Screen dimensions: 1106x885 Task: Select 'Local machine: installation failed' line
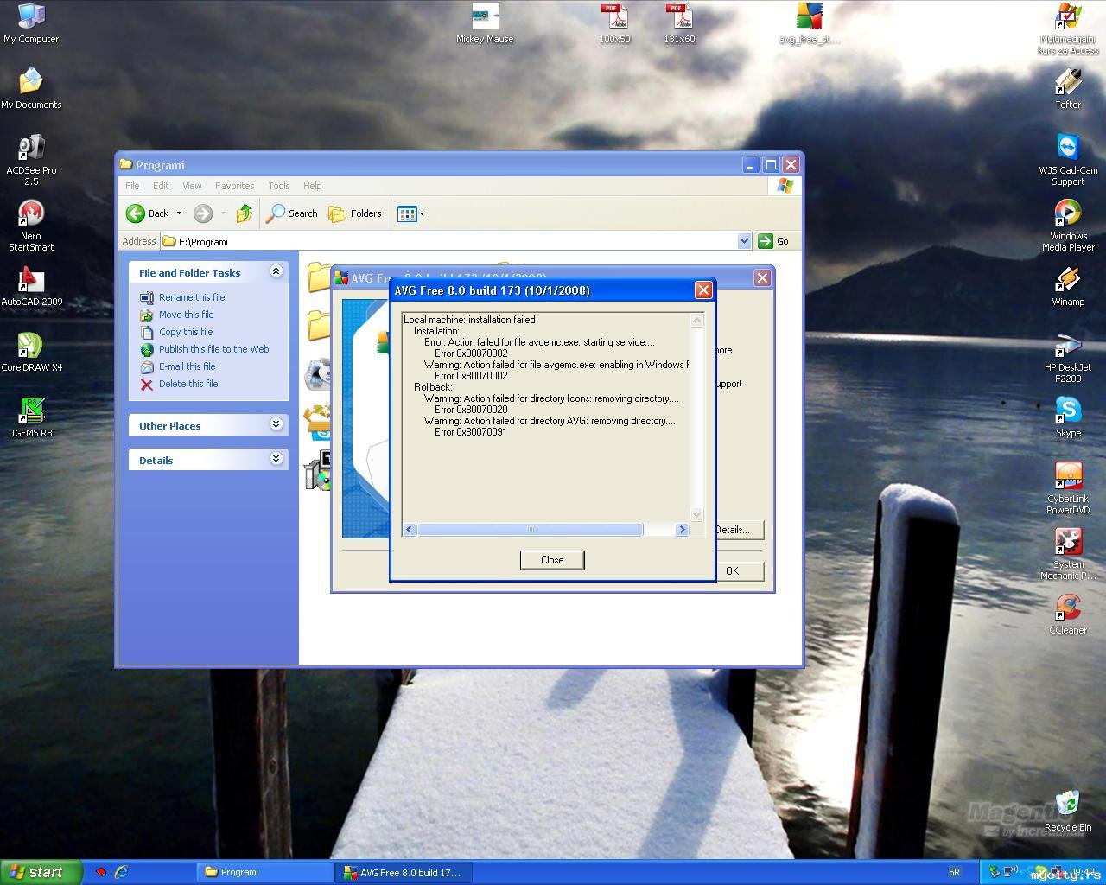(x=469, y=320)
